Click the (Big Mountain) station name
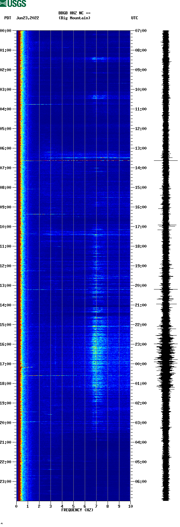Image resolution: width=180 pixels, height=527 pixels. point(74,18)
